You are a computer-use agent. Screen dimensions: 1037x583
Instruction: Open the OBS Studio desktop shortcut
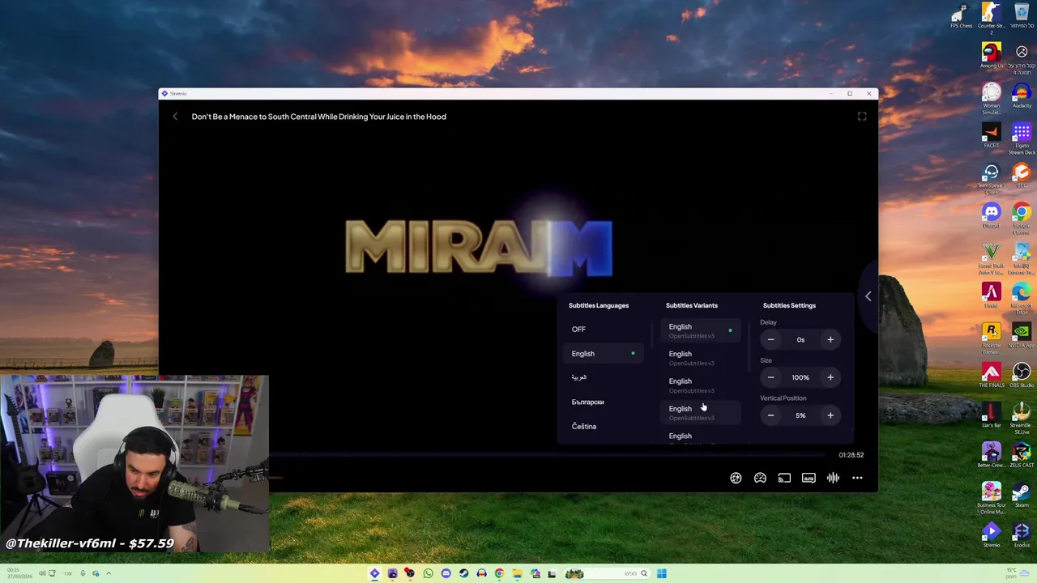pos(1022,374)
